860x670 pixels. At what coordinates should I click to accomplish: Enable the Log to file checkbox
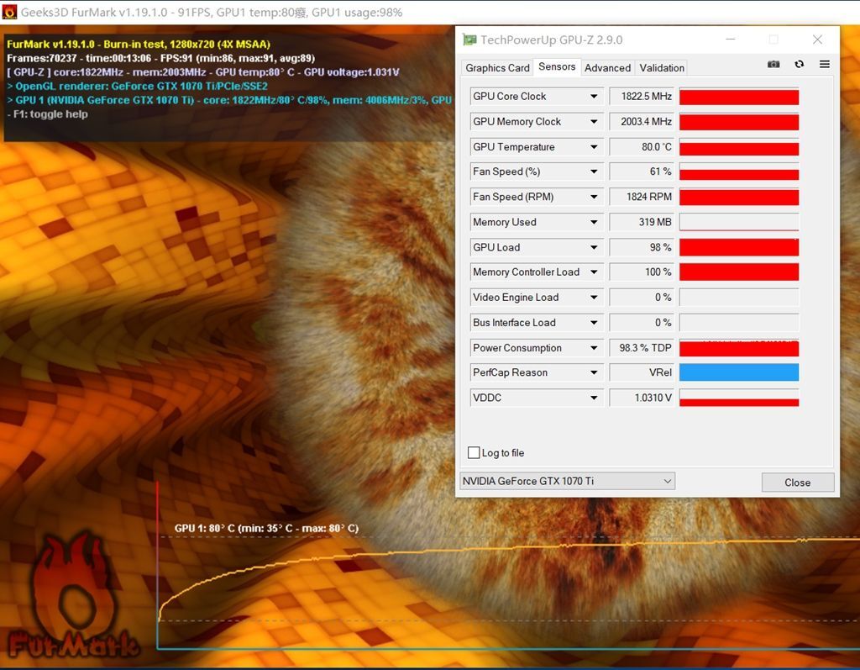tap(474, 452)
